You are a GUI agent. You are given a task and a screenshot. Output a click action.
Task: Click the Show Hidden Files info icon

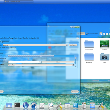[x=87, y=34]
